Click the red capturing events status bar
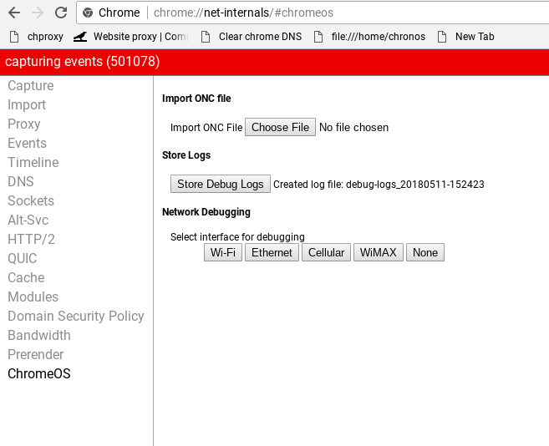The width and height of the screenshot is (549, 446). [x=274, y=62]
